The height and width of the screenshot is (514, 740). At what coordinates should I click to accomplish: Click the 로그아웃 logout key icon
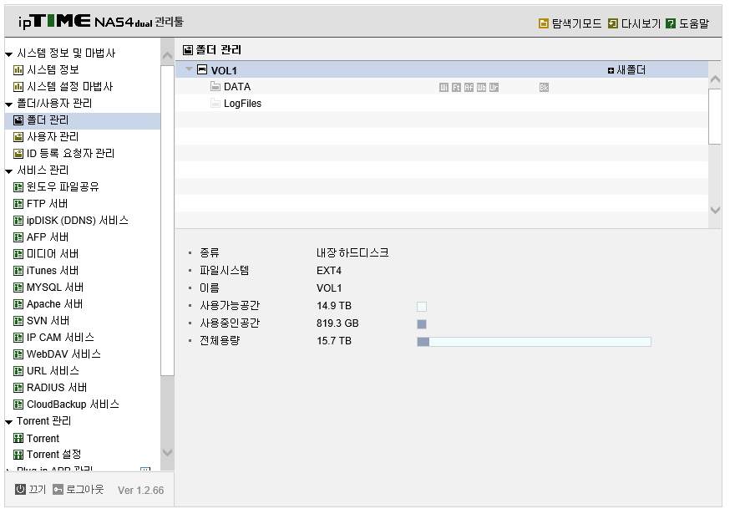point(58,490)
